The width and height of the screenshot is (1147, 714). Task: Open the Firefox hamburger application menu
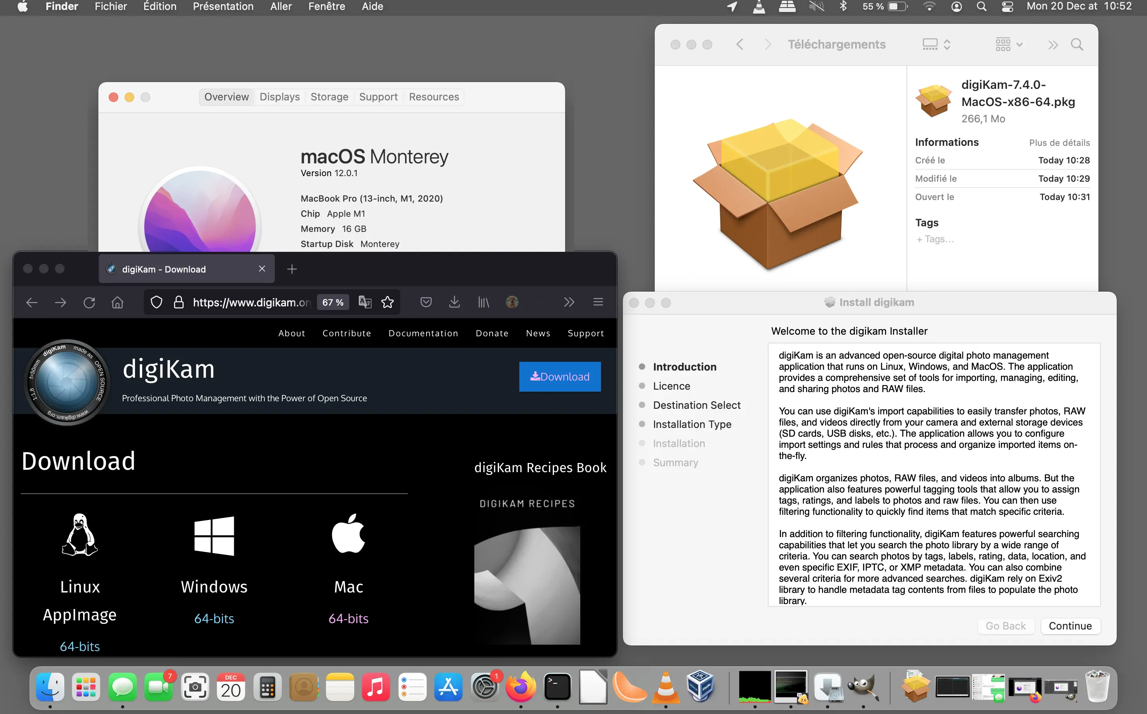pyautogui.click(x=598, y=302)
